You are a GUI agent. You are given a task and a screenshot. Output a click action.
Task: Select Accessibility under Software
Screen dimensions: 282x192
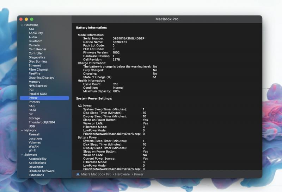(x=37, y=159)
